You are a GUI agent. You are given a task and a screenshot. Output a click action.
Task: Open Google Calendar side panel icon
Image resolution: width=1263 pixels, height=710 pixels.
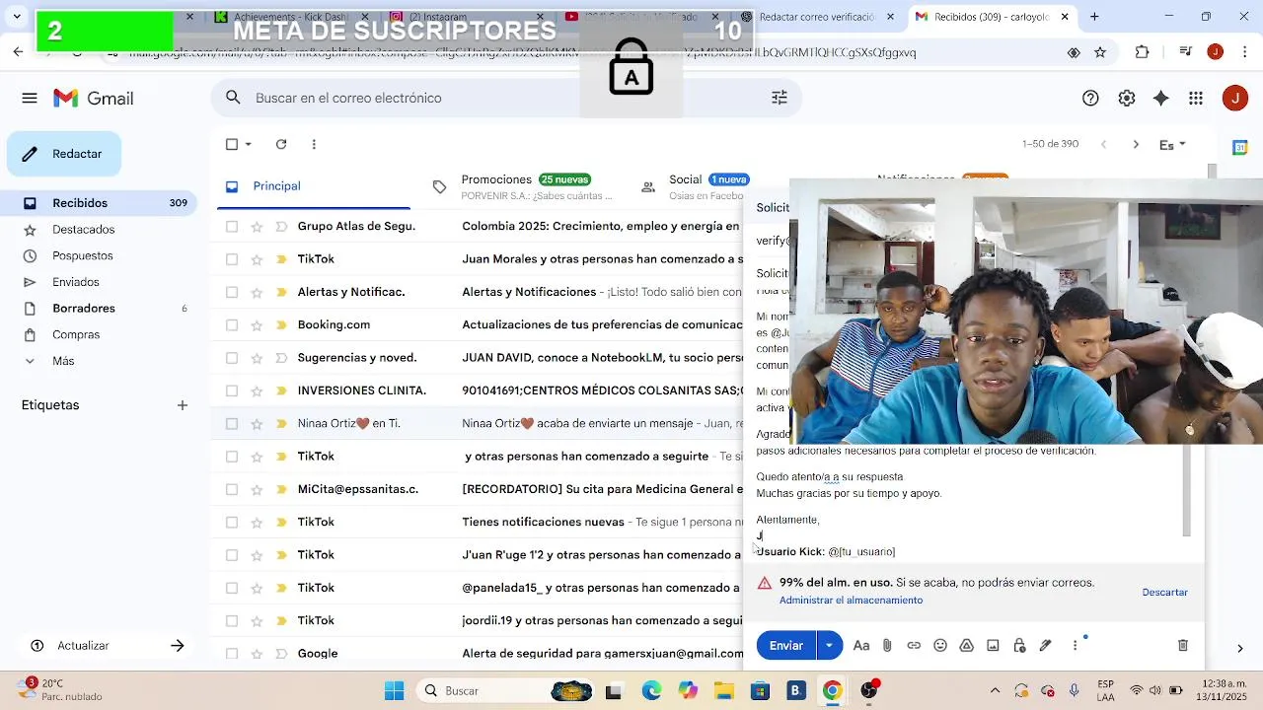point(1240,148)
